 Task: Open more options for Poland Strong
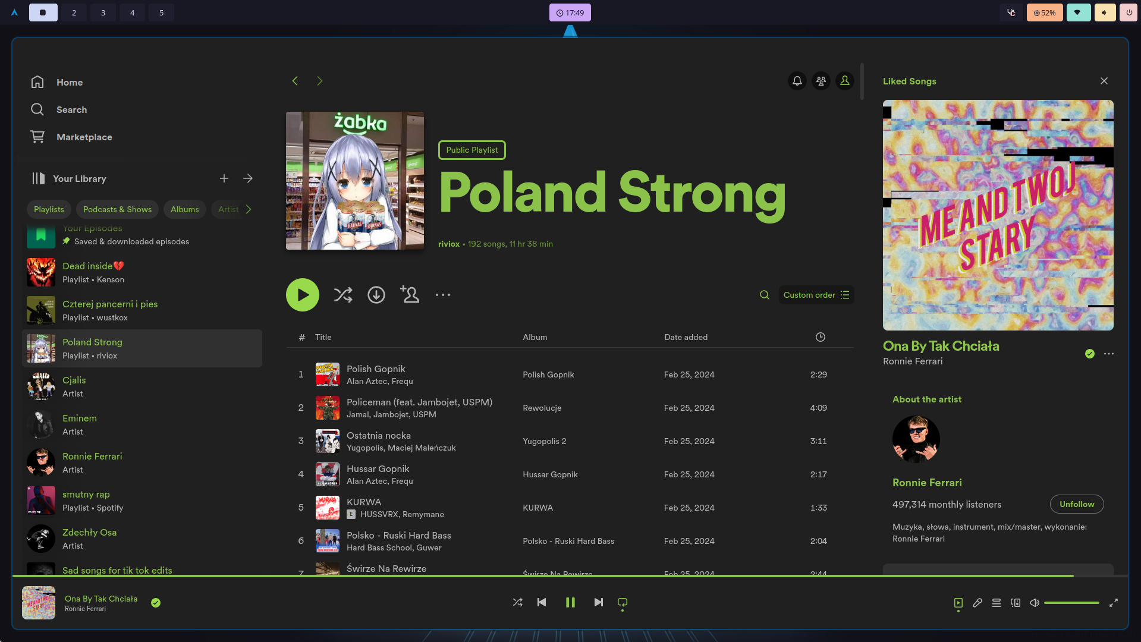click(x=443, y=295)
